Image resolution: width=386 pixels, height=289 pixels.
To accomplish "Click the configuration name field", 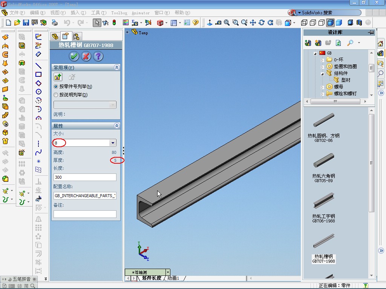I will [85, 196].
